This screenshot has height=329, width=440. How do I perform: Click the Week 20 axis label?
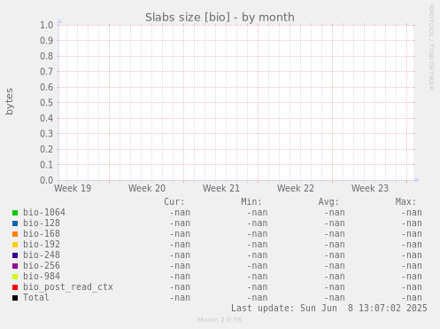[x=147, y=188]
